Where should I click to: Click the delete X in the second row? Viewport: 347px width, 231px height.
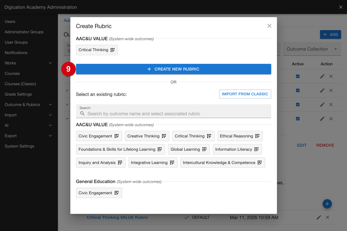point(331,90)
